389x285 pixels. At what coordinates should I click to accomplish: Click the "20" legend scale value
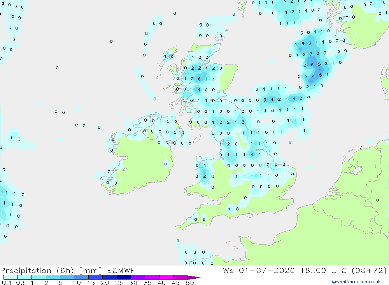tap(105, 283)
